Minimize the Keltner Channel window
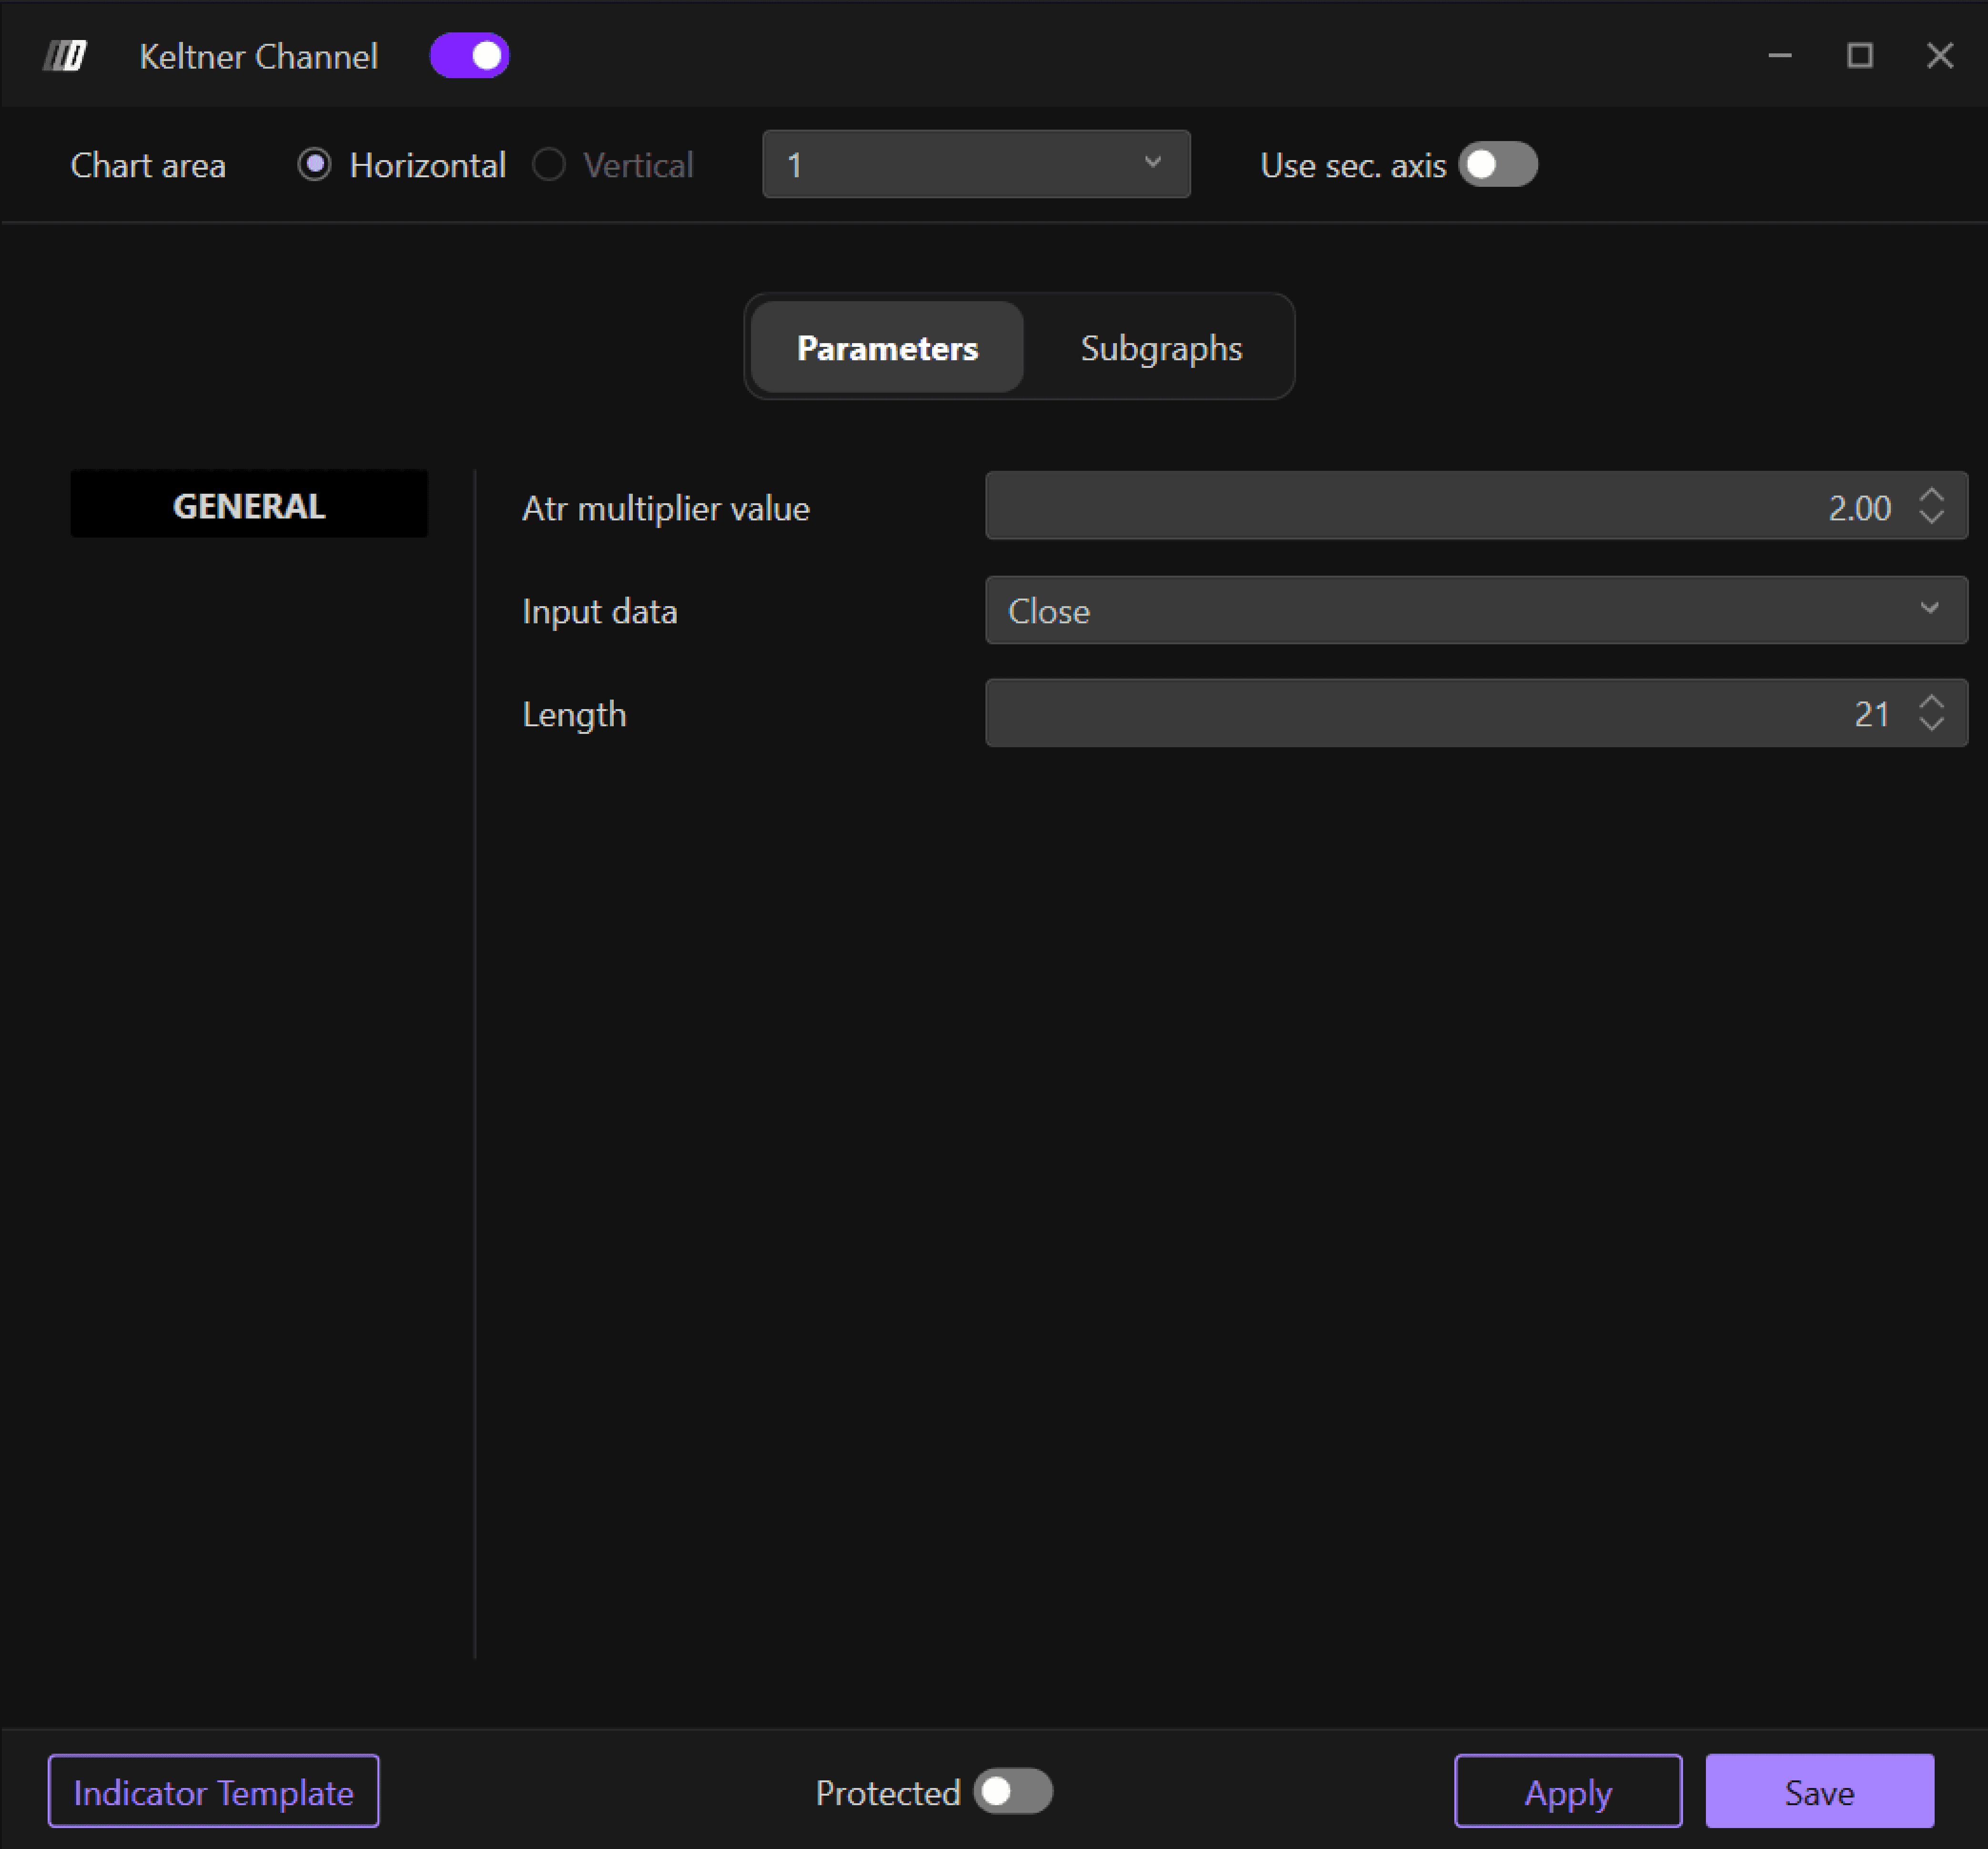The width and height of the screenshot is (1988, 1849). click(x=1779, y=56)
